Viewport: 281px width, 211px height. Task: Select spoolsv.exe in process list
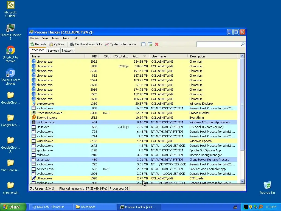click(x=134, y=150)
